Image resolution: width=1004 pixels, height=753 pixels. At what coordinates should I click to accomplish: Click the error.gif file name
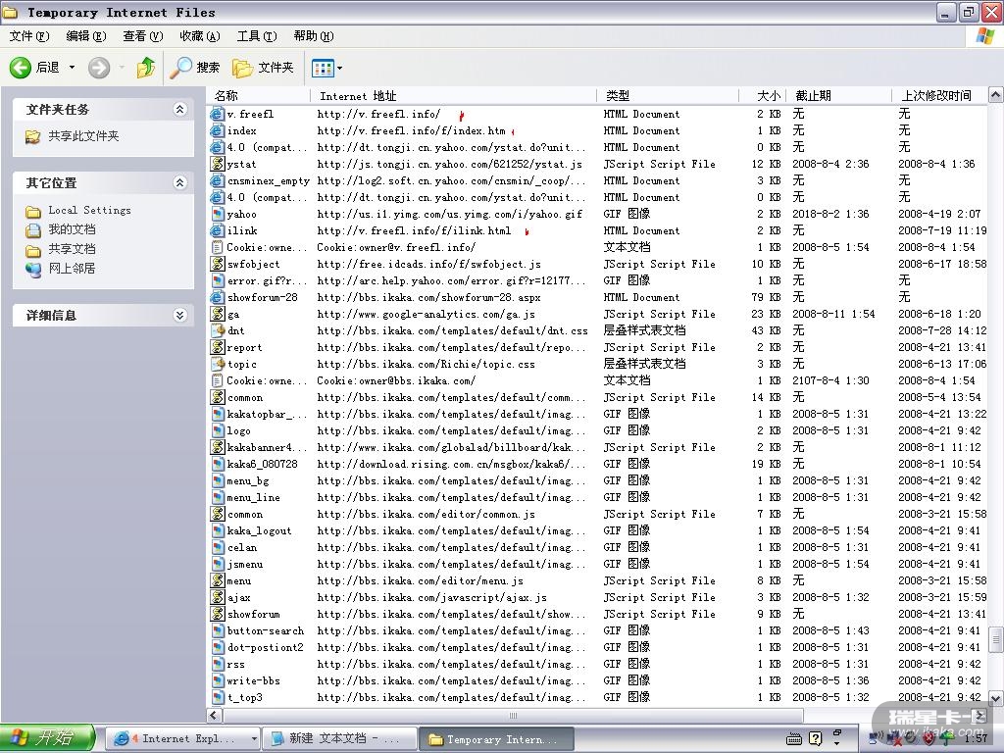pyautogui.click(x=267, y=280)
